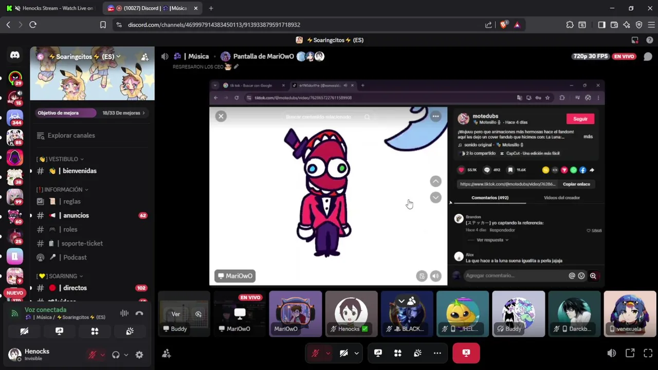Image resolution: width=658 pixels, height=370 pixels.
Task: Open Soaringcitos server dropdown menu
Action: 84,57
